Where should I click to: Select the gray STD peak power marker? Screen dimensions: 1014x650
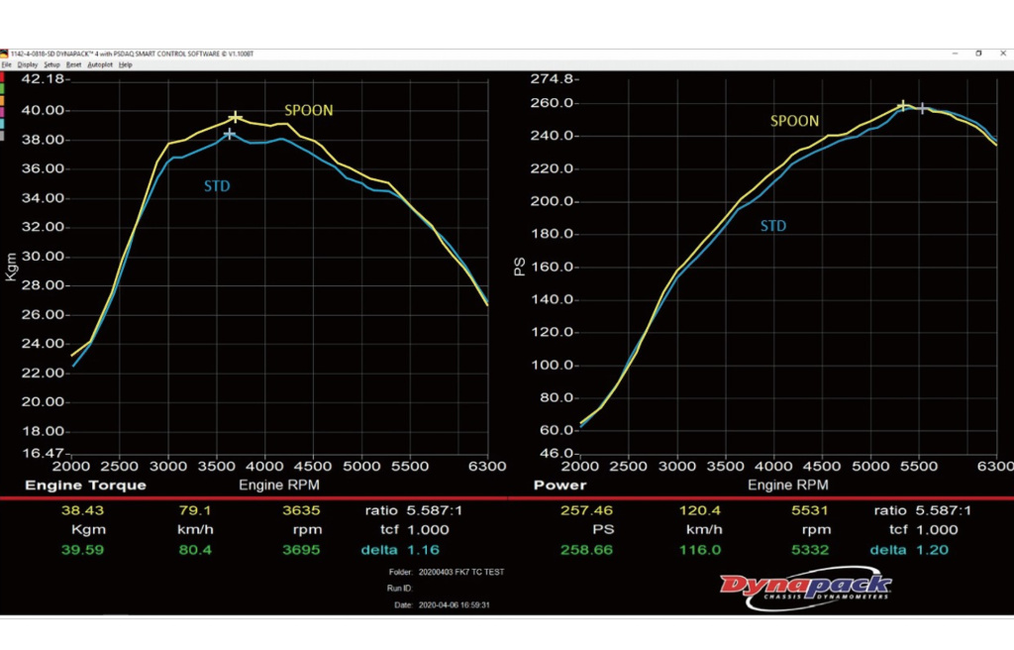tap(923, 108)
